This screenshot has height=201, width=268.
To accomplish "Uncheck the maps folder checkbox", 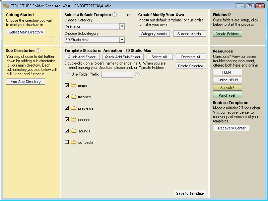I will (67, 85).
